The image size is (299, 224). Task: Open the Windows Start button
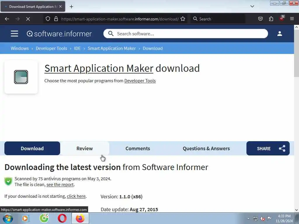8,218
